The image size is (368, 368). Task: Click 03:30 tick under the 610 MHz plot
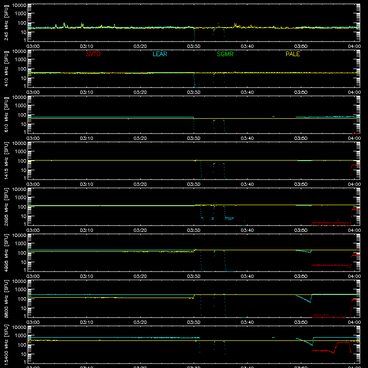click(194, 138)
